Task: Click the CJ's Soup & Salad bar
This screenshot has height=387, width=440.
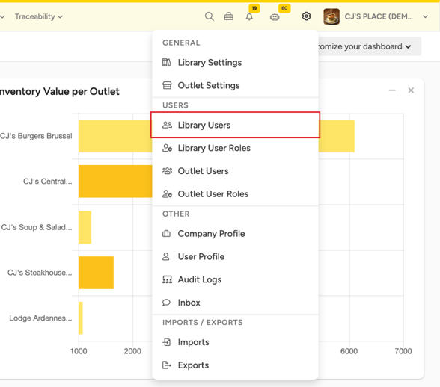Action: pos(85,227)
